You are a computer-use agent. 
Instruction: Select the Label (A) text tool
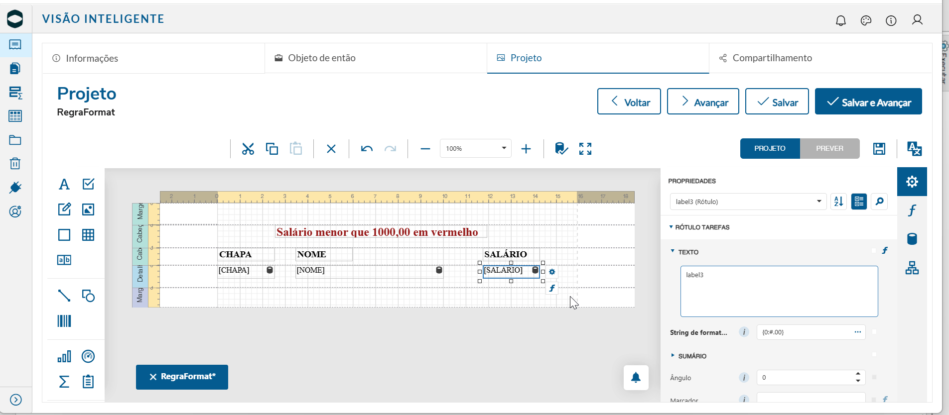click(64, 184)
